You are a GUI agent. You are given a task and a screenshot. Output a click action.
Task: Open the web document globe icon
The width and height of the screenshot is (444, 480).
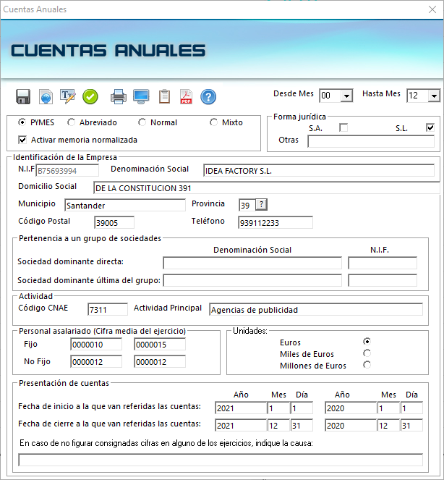(46, 97)
